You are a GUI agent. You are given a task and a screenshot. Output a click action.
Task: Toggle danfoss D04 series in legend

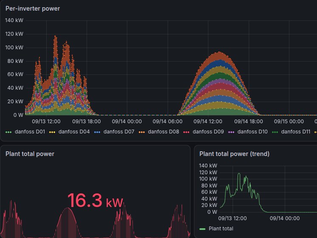(74, 132)
